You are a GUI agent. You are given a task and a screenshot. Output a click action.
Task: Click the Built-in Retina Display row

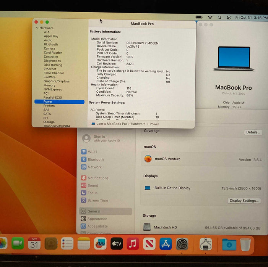point(203,188)
